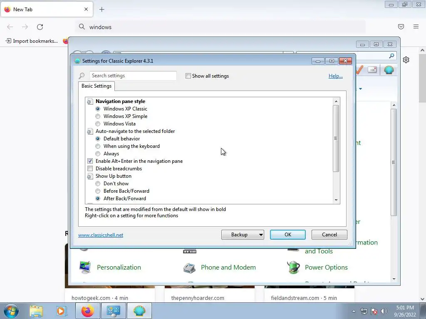Select Always for auto-navigate
This screenshot has height=319, width=426.
[98, 154]
